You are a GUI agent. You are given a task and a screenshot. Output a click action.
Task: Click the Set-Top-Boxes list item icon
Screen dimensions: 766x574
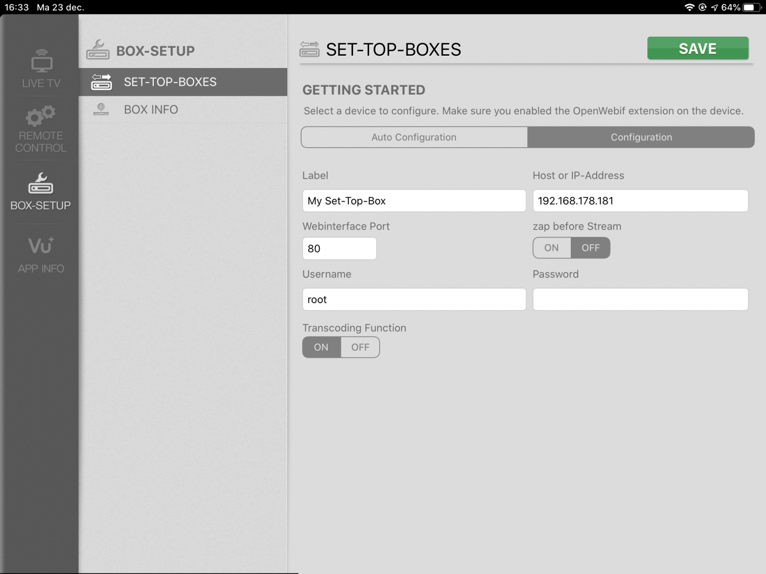pyautogui.click(x=101, y=82)
